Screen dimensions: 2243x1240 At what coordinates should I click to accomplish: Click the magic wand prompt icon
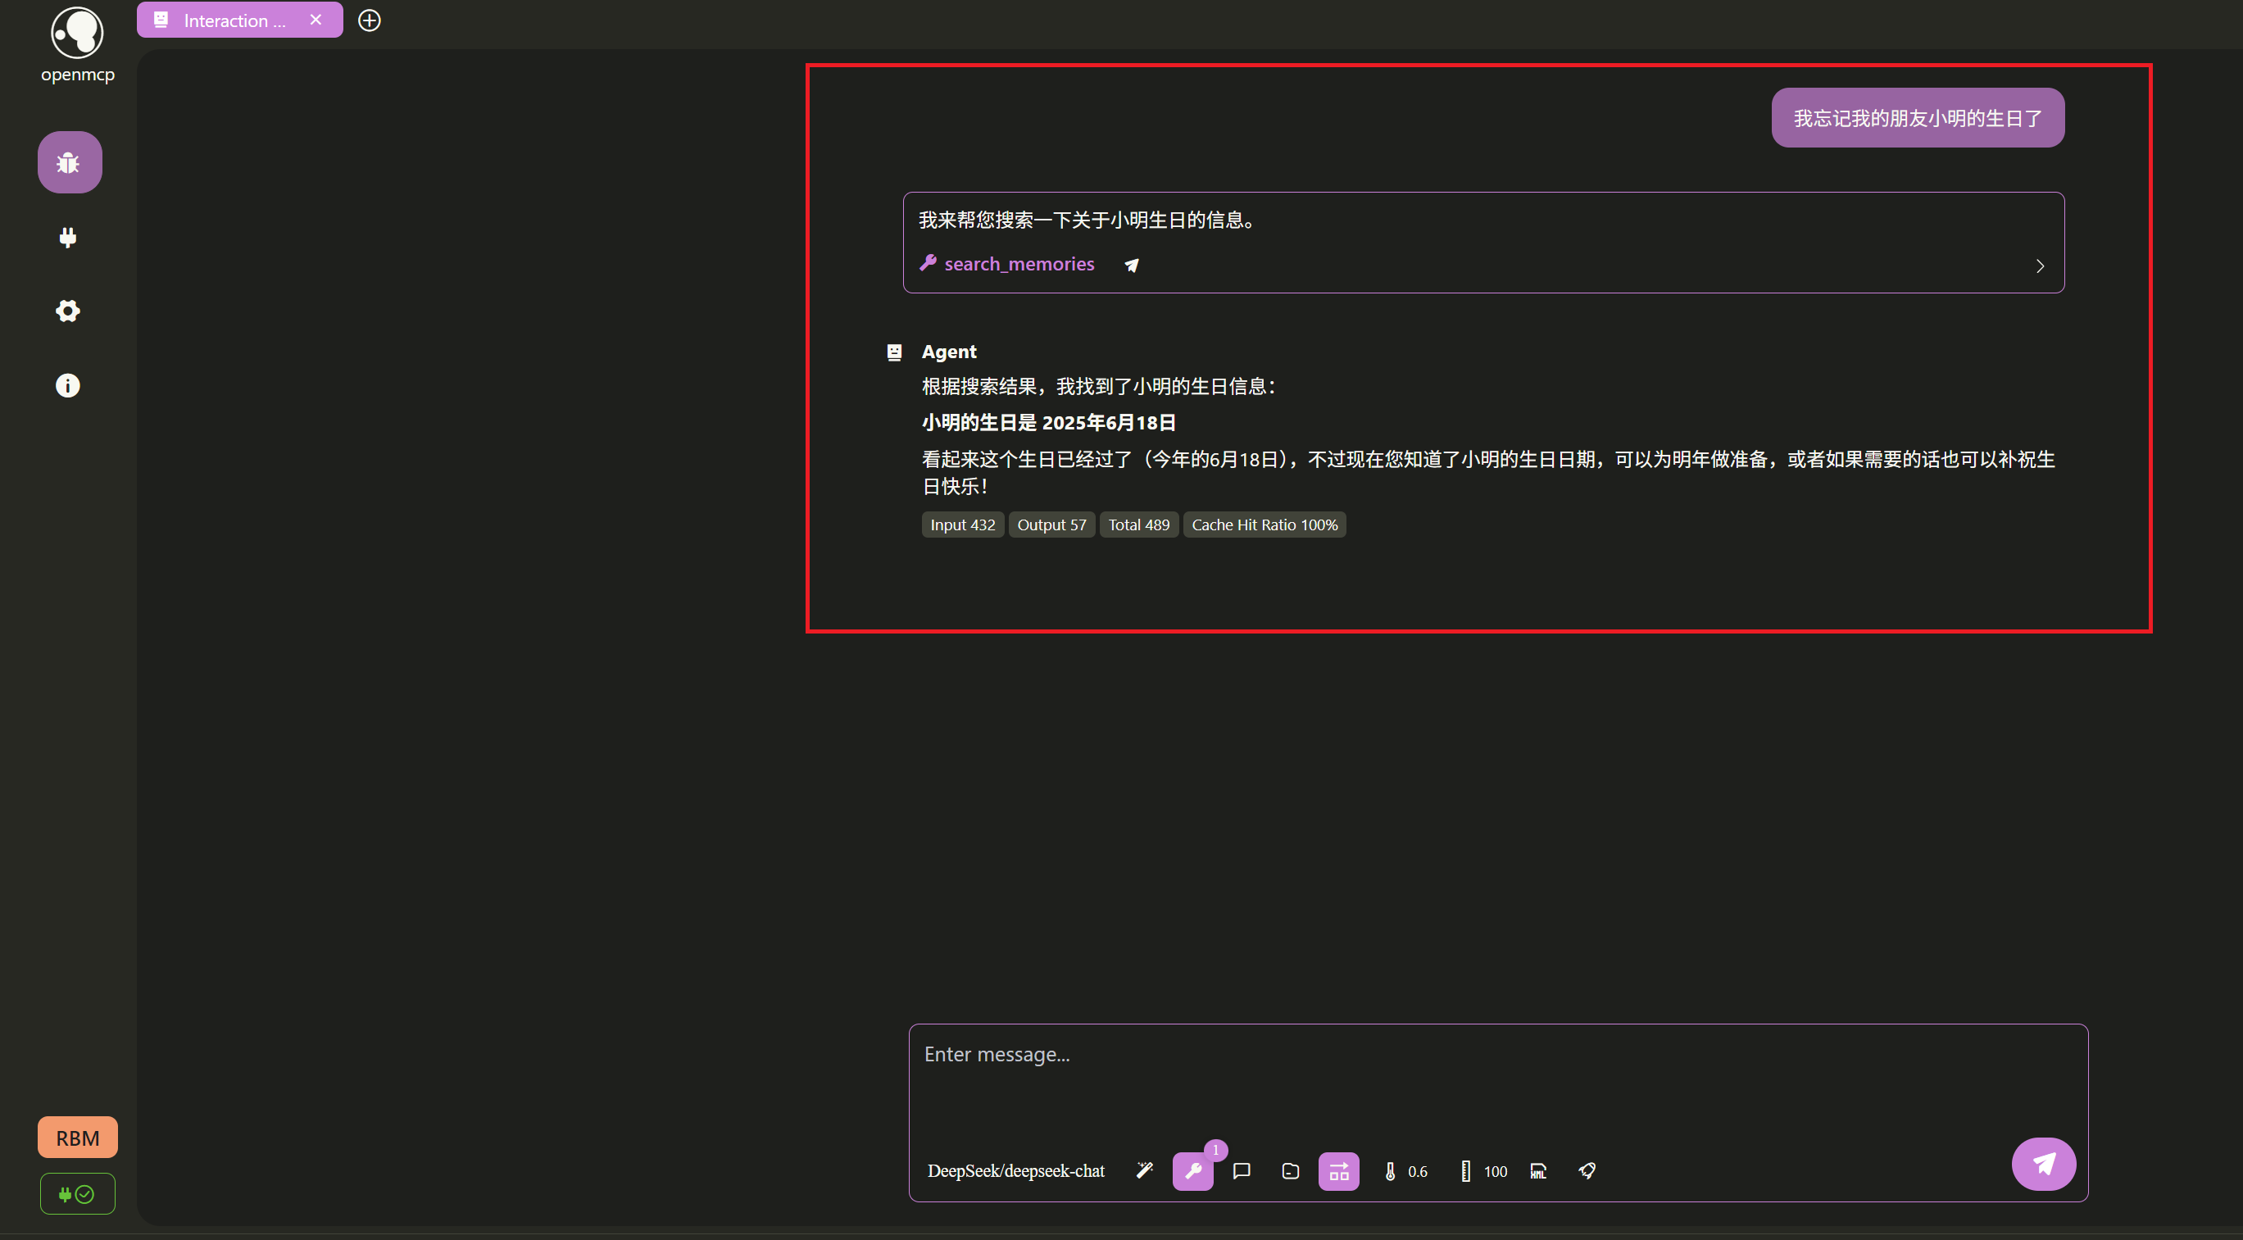coord(1144,1170)
